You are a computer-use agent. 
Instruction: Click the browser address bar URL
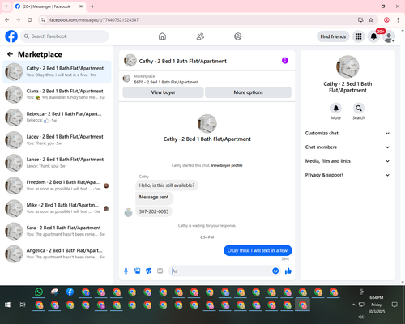94,20
